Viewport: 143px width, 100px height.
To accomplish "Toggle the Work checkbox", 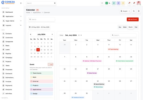I will click(x=31, y=77).
